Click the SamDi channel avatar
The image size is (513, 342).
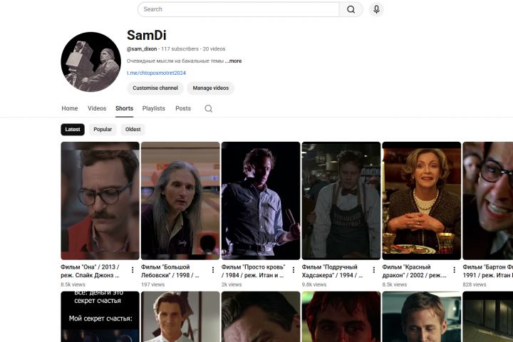pyautogui.click(x=91, y=62)
